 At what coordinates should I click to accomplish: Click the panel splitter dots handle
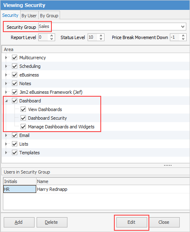pyautogui.click(x=168, y=165)
